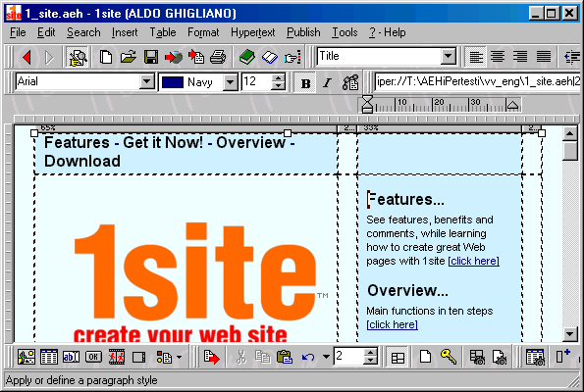Image resolution: width=584 pixels, height=392 pixels.
Task: Click the font size field showing 12
Action: [257, 81]
